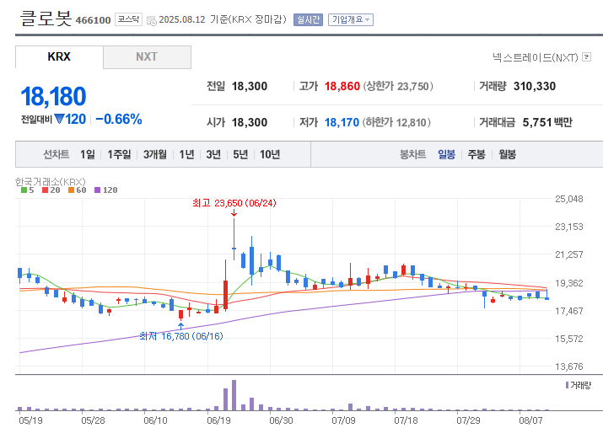The height and width of the screenshot is (444, 603).
Task: Click the 한국거래소(KRX) chart caption
Action: 50,181
